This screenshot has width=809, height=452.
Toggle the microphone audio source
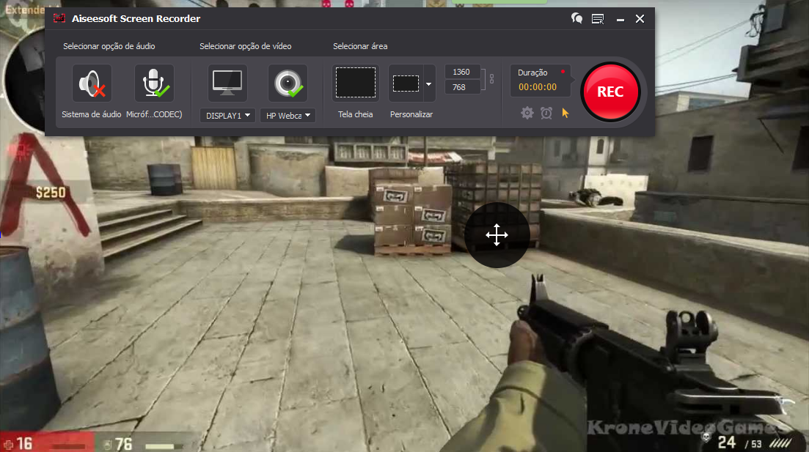pyautogui.click(x=154, y=84)
